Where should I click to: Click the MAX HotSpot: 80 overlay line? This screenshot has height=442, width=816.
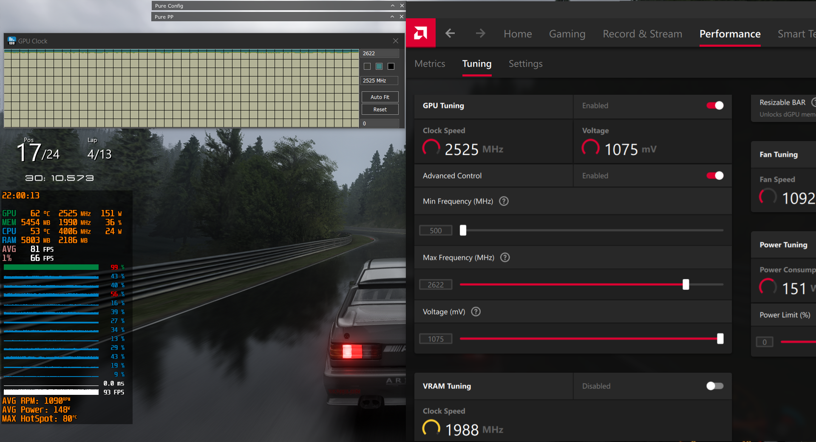(x=40, y=419)
